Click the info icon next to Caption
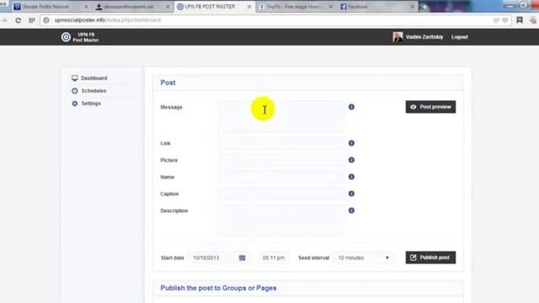The image size is (539, 303). point(351,194)
